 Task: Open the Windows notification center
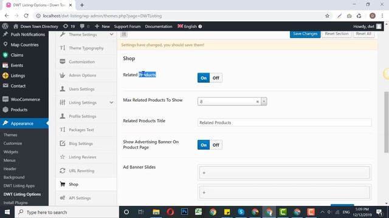[x=379, y=212]
